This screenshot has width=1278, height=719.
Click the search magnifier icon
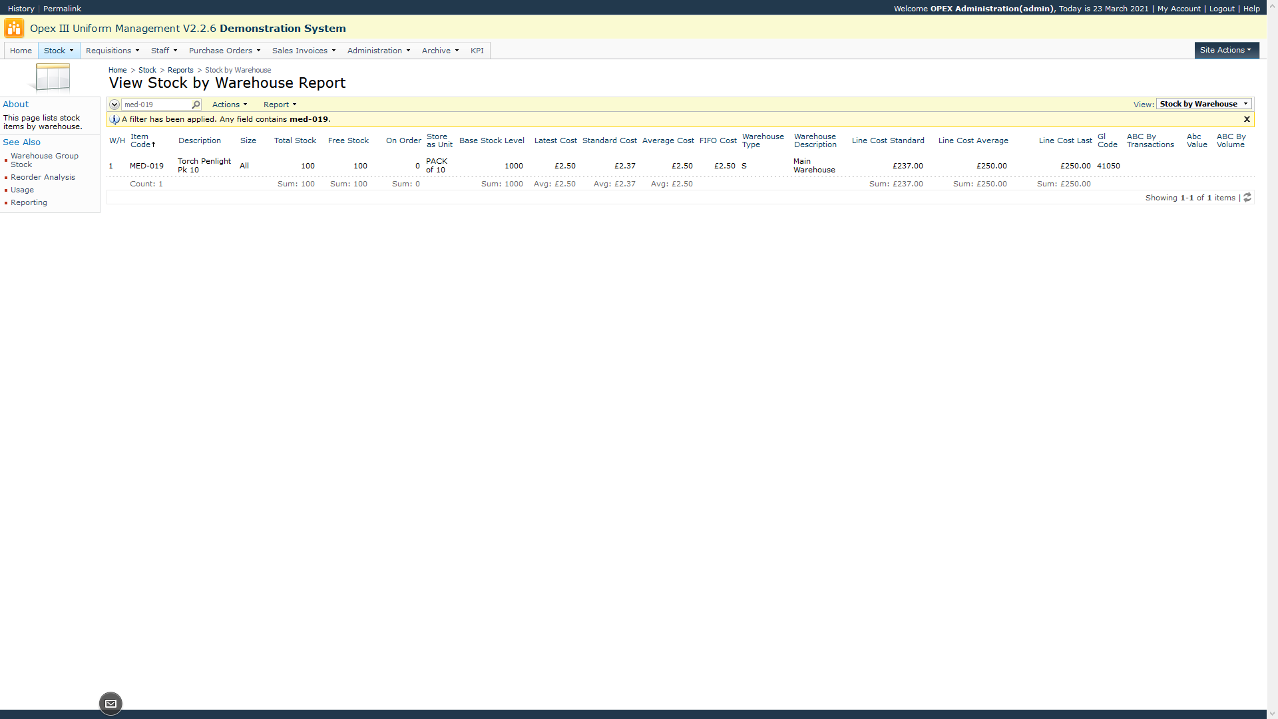196,105
